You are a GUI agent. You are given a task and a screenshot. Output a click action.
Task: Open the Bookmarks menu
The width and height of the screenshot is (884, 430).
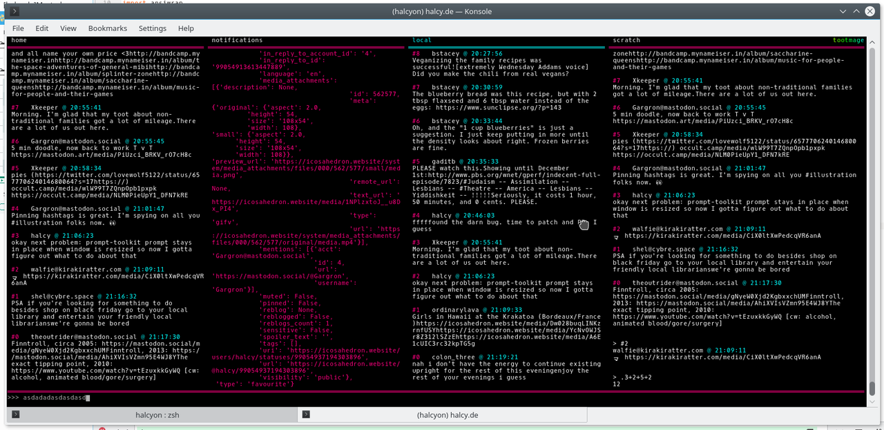coord(108,28)
